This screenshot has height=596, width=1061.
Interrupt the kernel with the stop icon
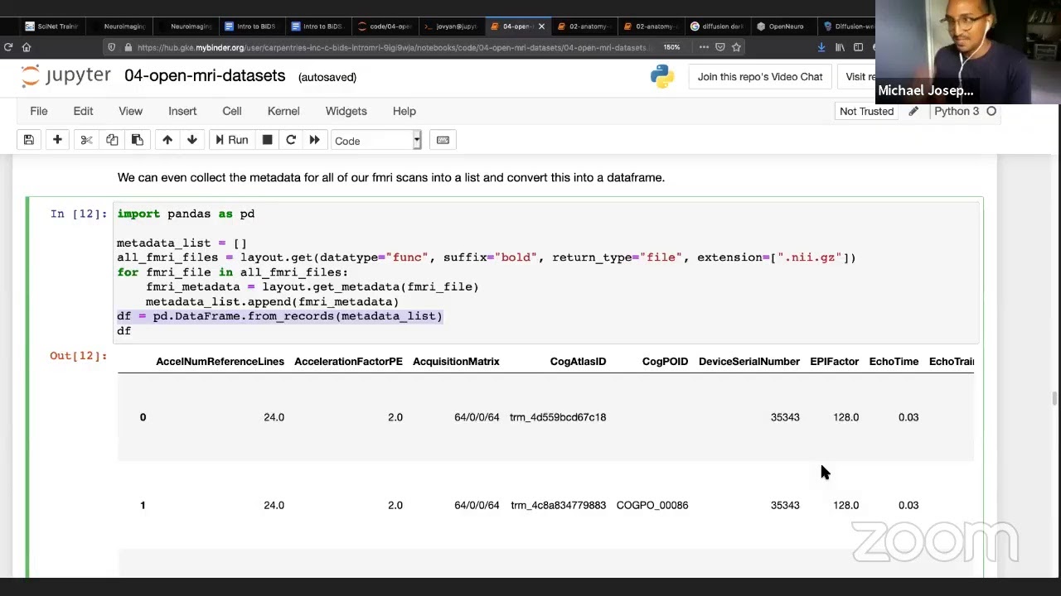(x=267, y=140)
